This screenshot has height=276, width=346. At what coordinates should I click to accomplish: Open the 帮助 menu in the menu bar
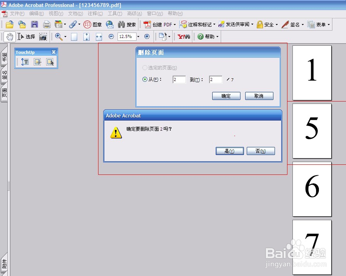click(175, 14)
